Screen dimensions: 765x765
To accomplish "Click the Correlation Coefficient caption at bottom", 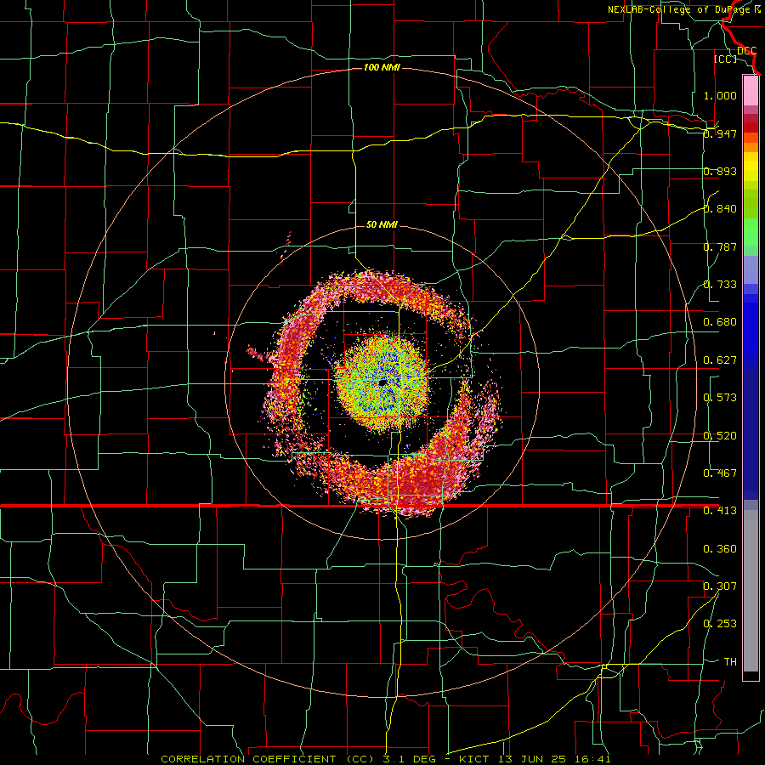I will coord(385,759).
